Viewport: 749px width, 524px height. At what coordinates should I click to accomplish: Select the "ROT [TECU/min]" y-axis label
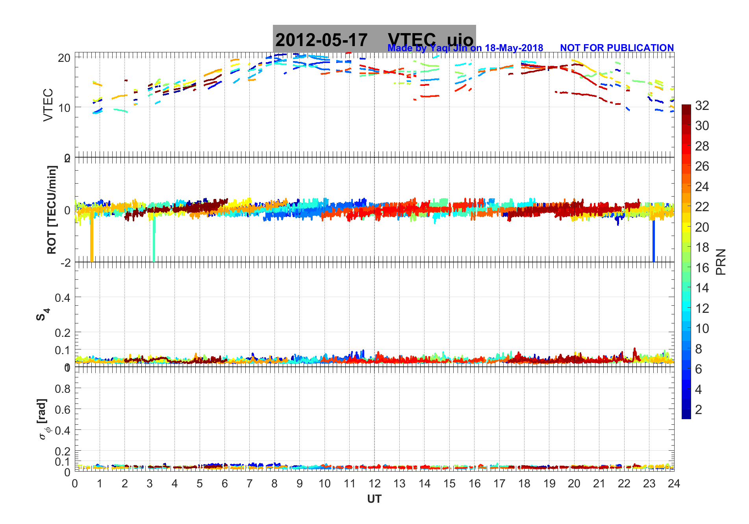point(52,210)
